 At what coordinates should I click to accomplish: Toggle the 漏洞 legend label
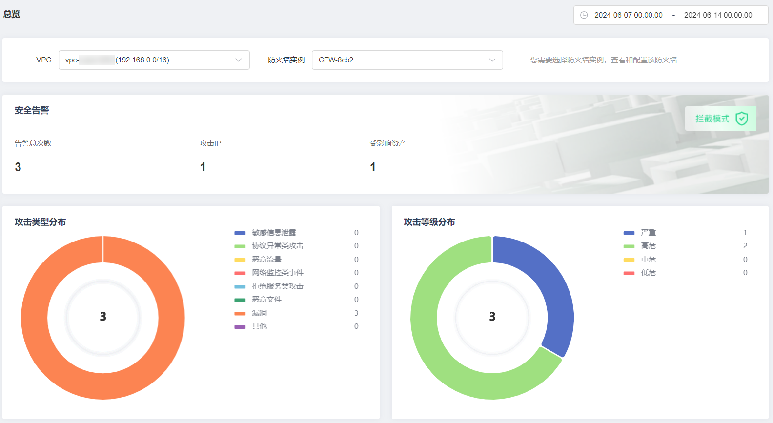(259, 313)
